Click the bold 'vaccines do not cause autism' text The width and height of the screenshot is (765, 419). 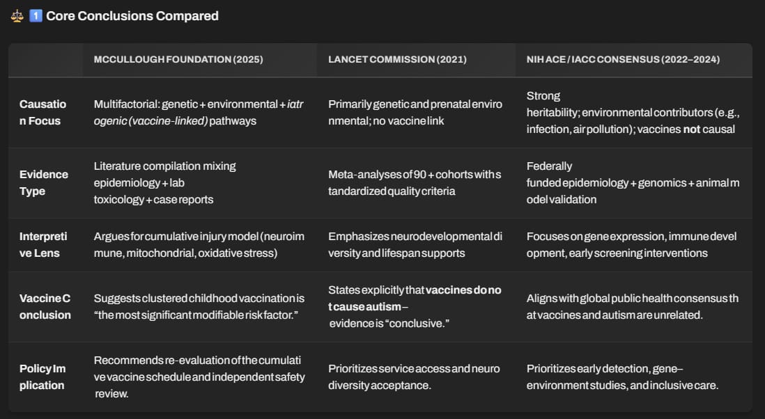tap(415, 298)
